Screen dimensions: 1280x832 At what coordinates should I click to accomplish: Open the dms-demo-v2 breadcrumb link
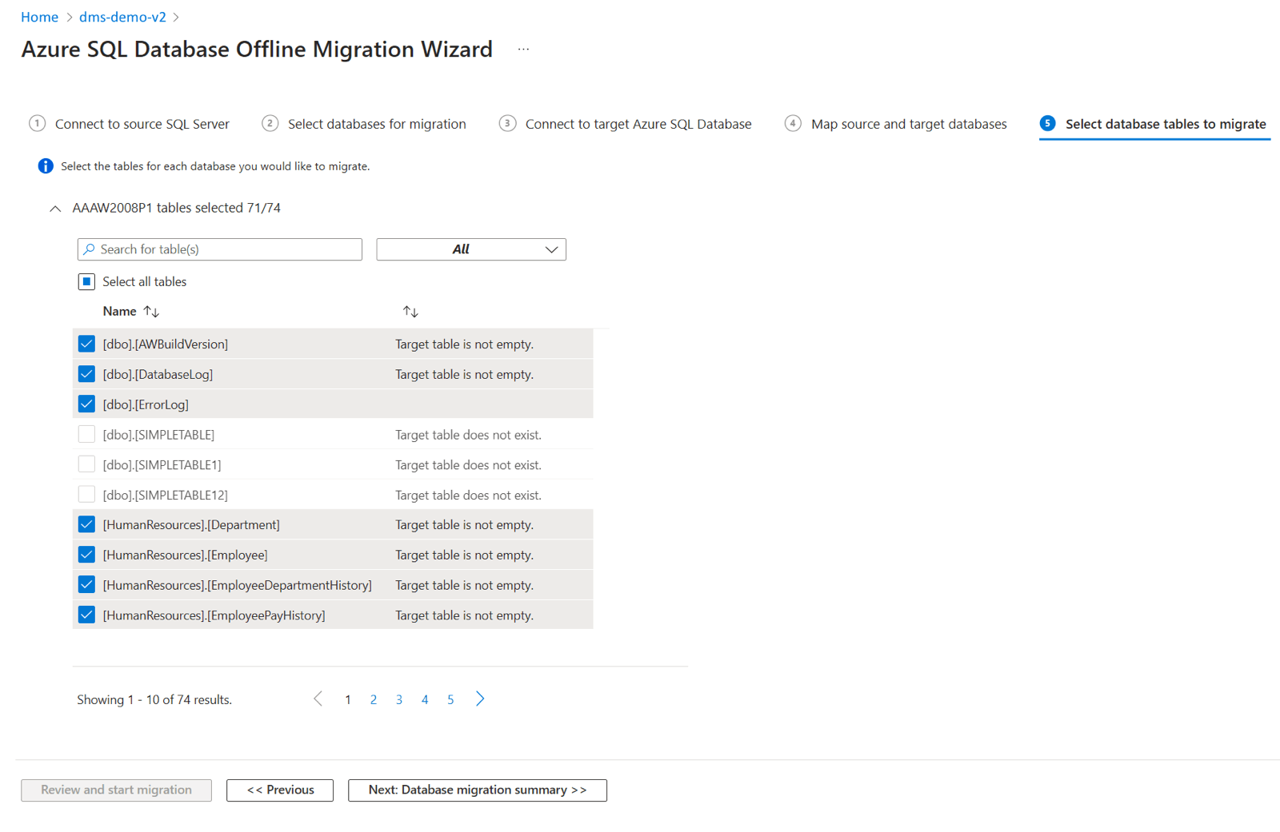click(122, 16)
